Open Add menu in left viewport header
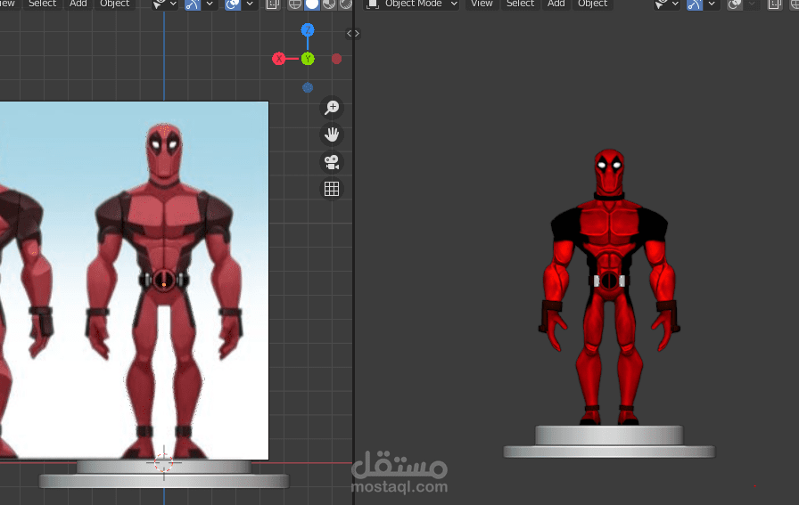The image size is (799, 505). point(78,4)
